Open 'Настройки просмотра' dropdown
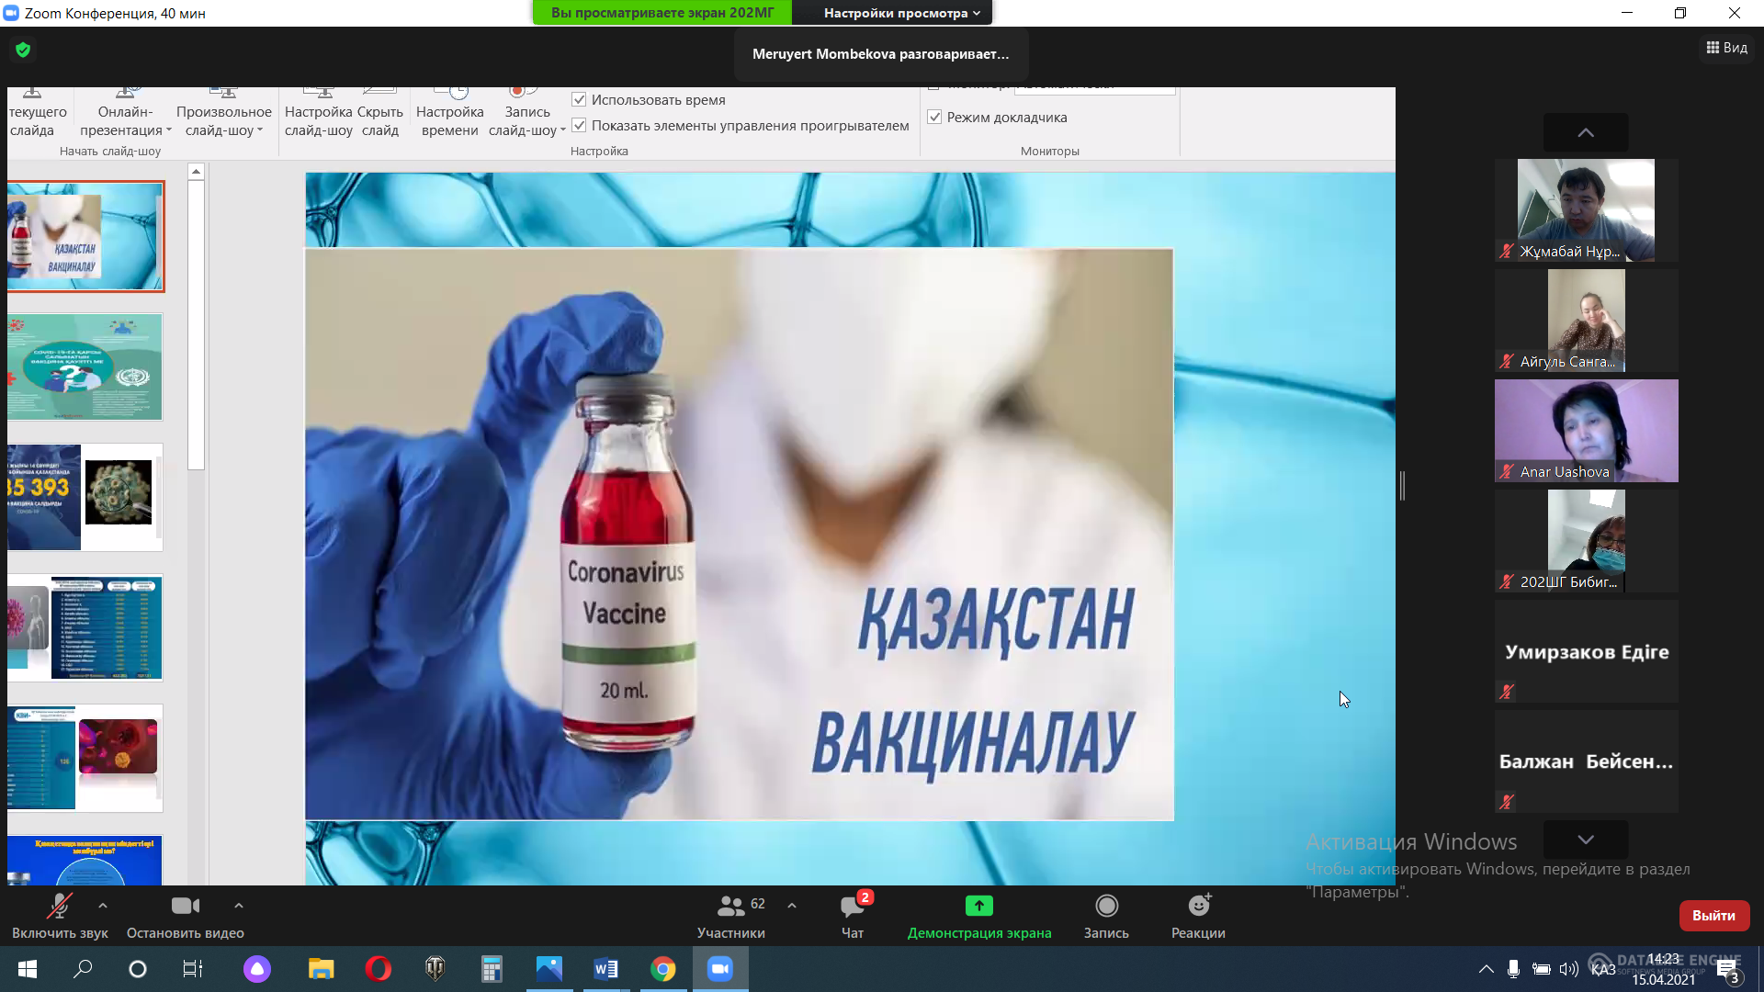The width and height of the screenshot is (1764, 992). click(x=900, y=13)
